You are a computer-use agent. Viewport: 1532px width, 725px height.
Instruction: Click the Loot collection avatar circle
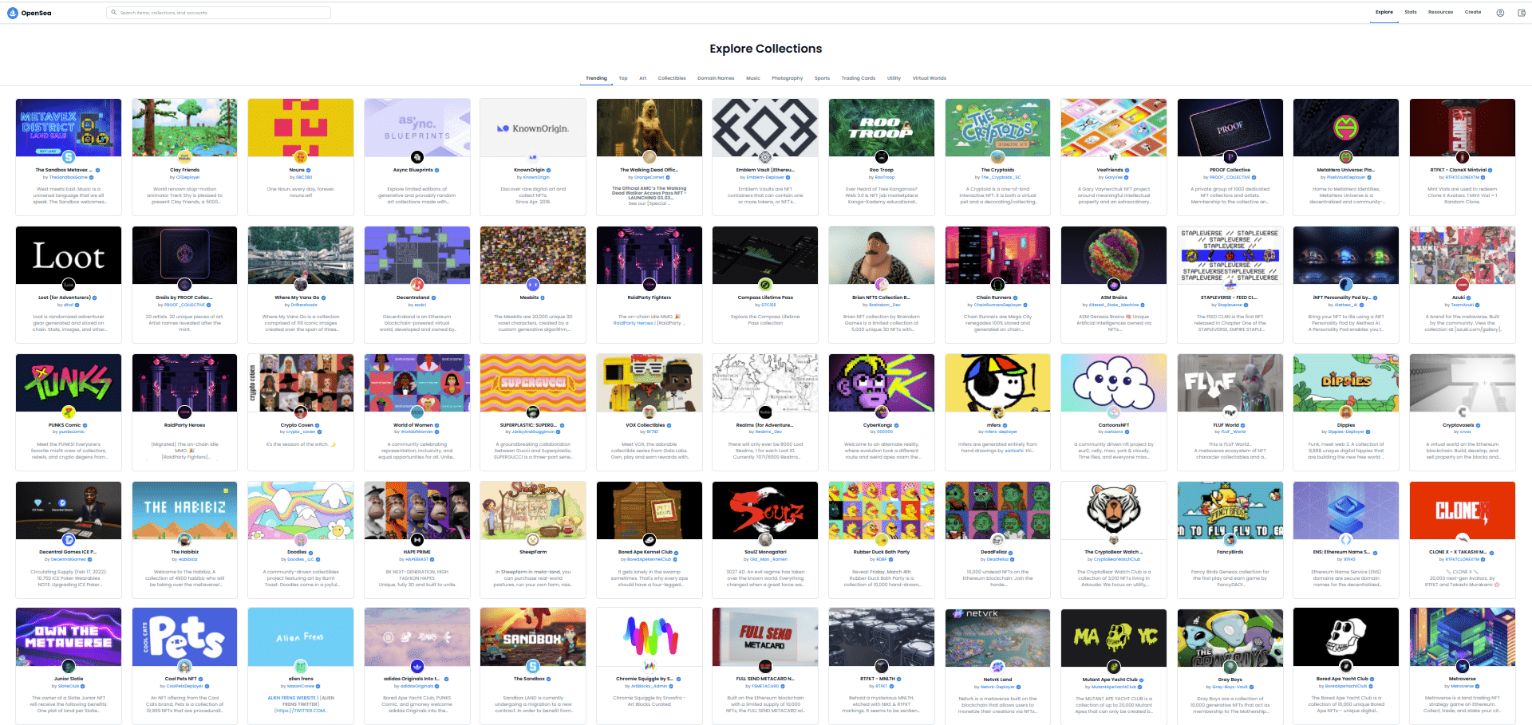[69, 285]
